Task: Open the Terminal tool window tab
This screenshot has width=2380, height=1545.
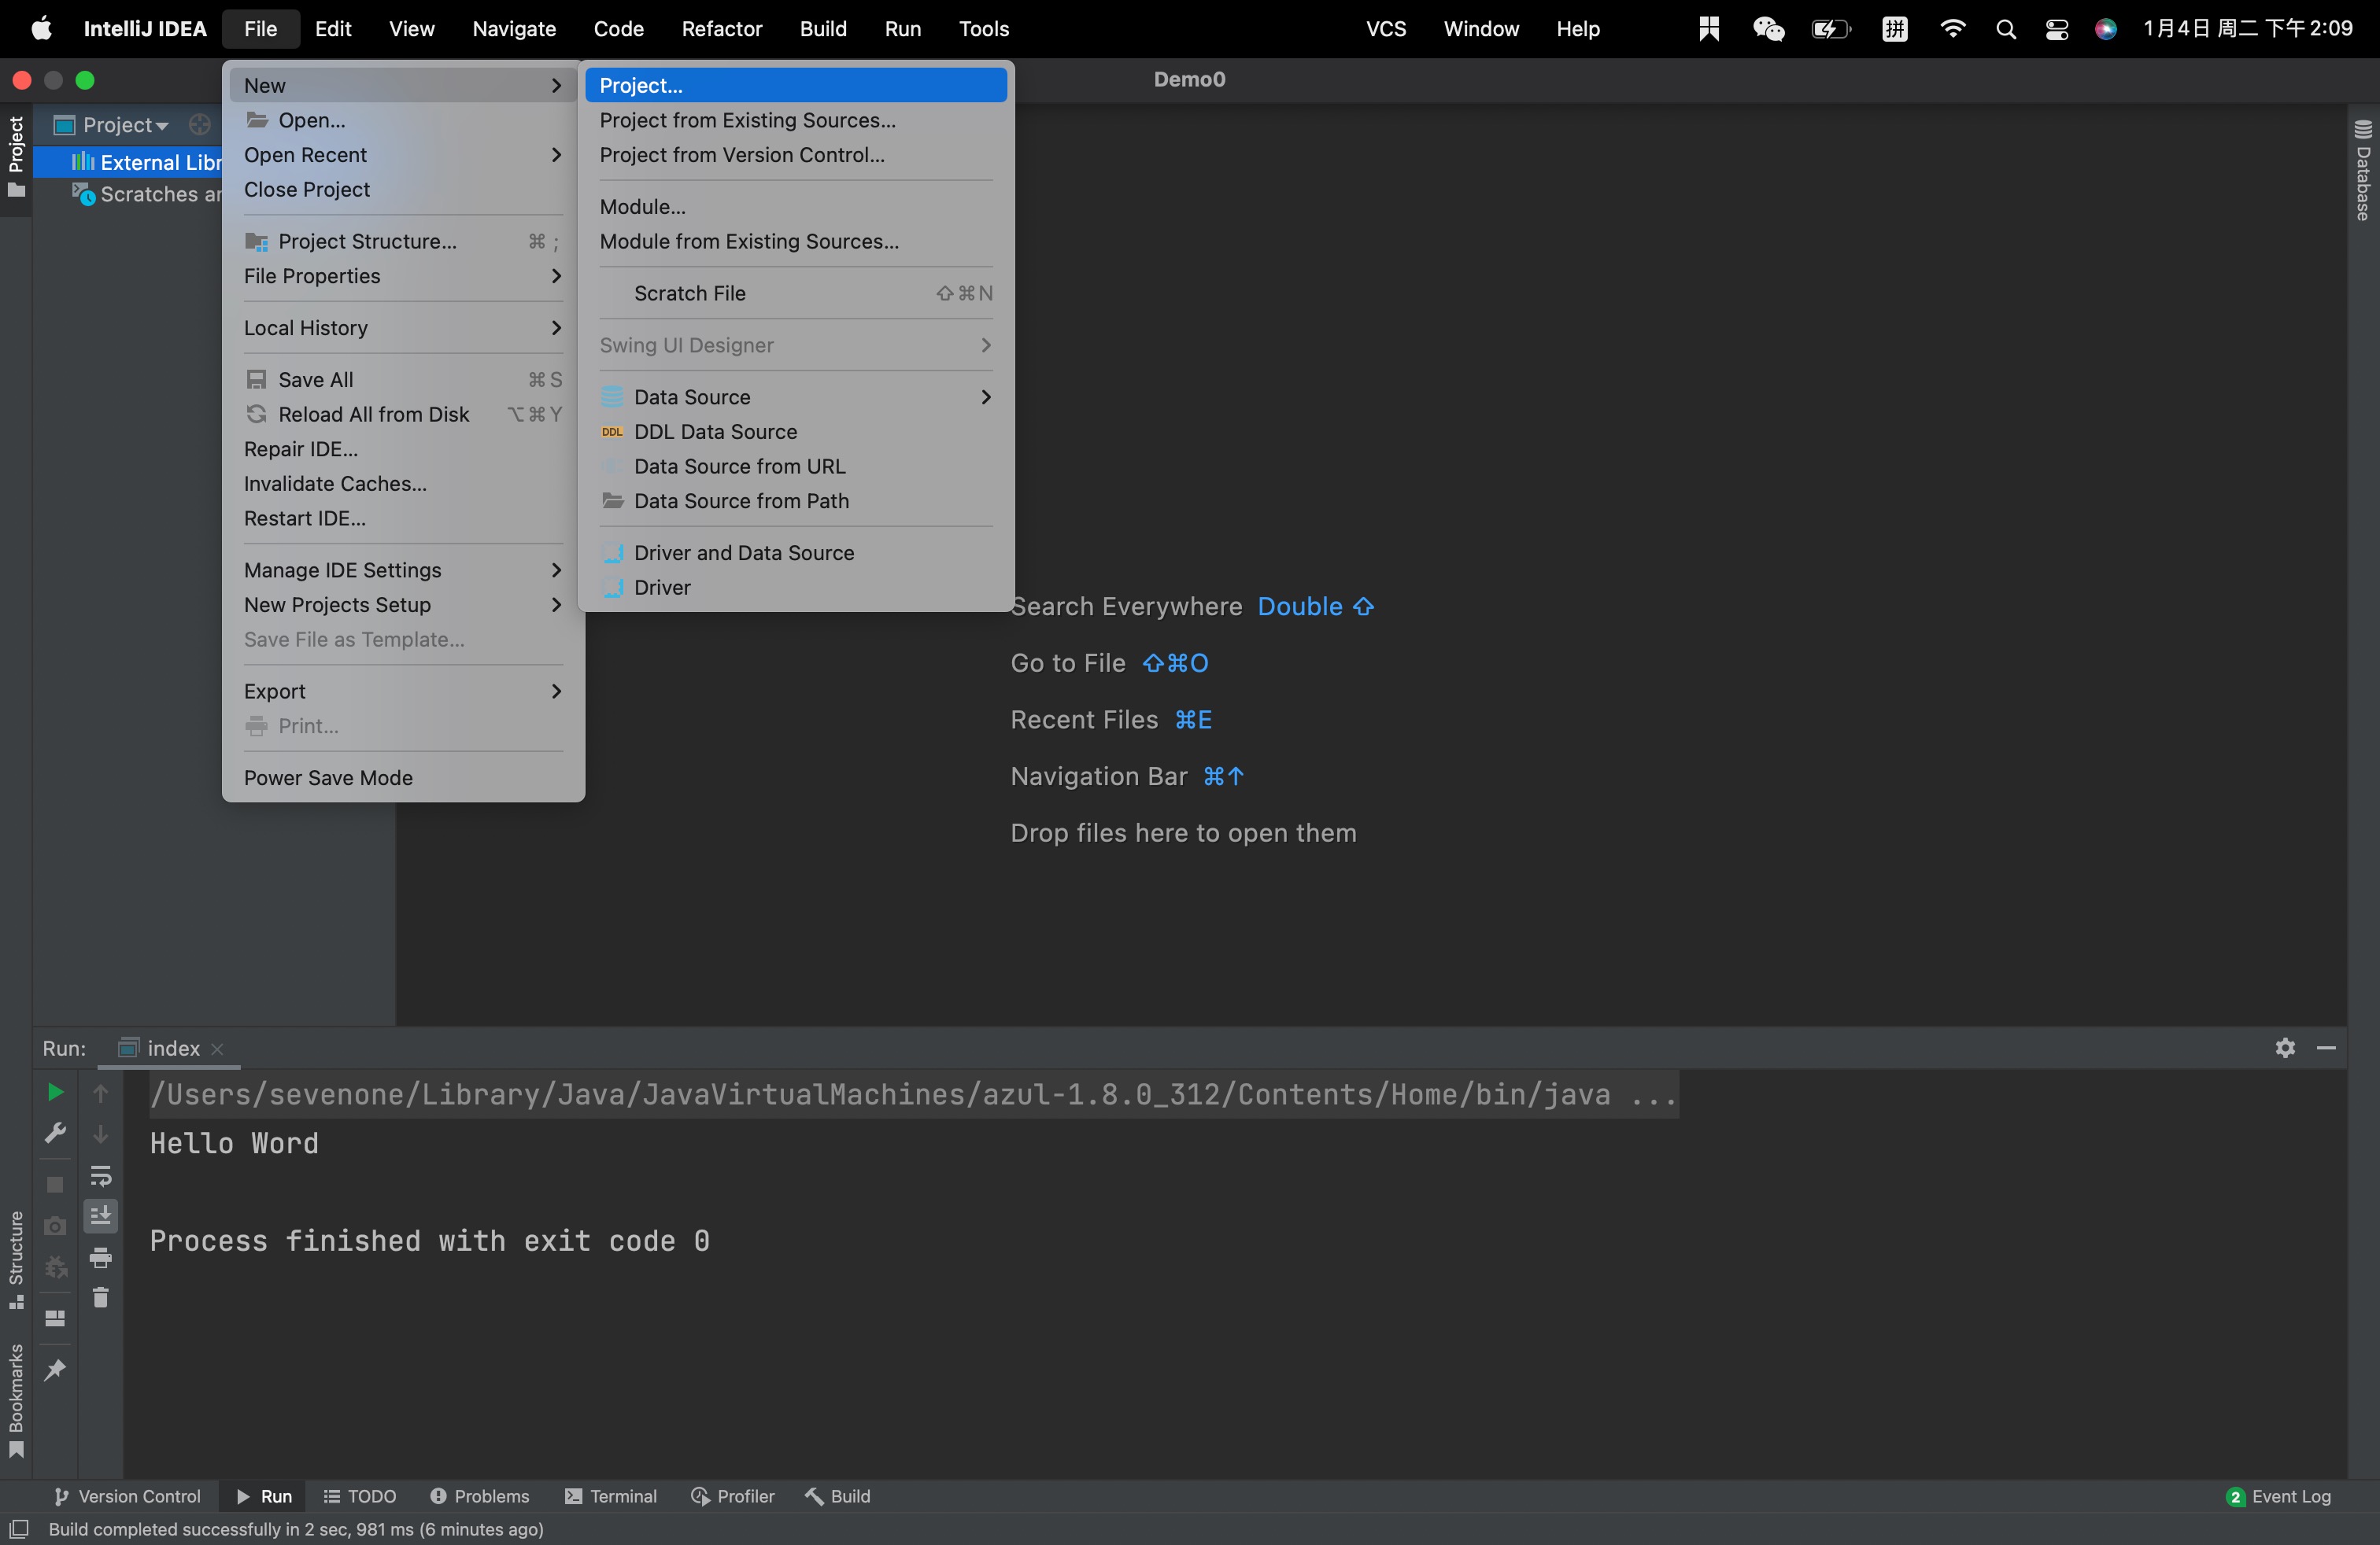Action: [610, 1496]
